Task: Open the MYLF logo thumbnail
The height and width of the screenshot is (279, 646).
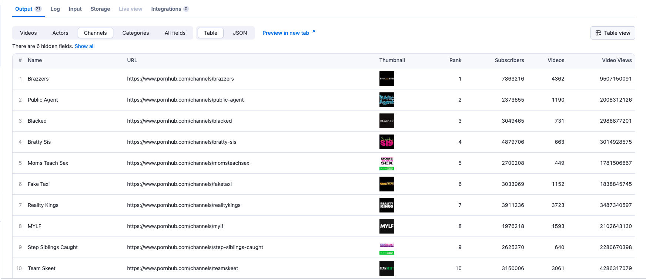Action: point(387,226)
